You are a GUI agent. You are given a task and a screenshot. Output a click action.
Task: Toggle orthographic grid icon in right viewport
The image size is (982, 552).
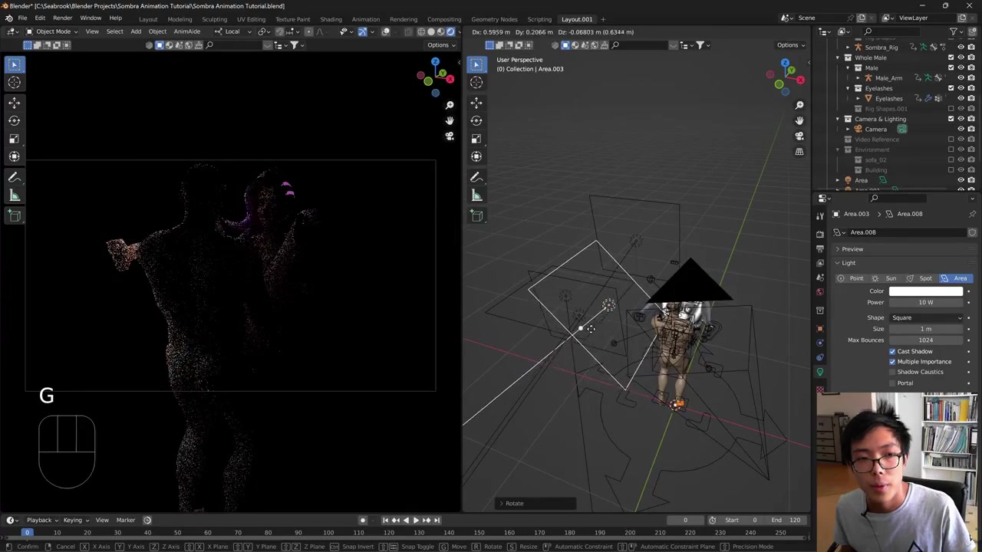799,152
